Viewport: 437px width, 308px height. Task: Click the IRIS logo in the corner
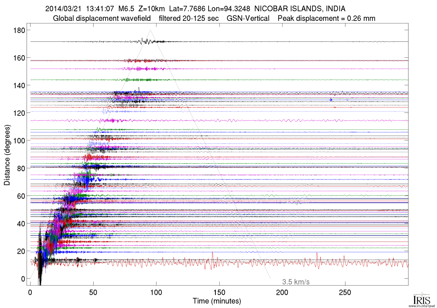(422, 299)
